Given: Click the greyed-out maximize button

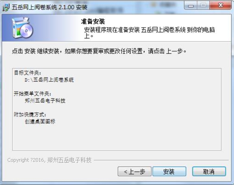Looking at the screenshot, I should (203, 6).
